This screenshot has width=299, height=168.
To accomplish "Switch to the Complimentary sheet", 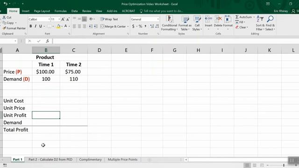I will 90,160.
